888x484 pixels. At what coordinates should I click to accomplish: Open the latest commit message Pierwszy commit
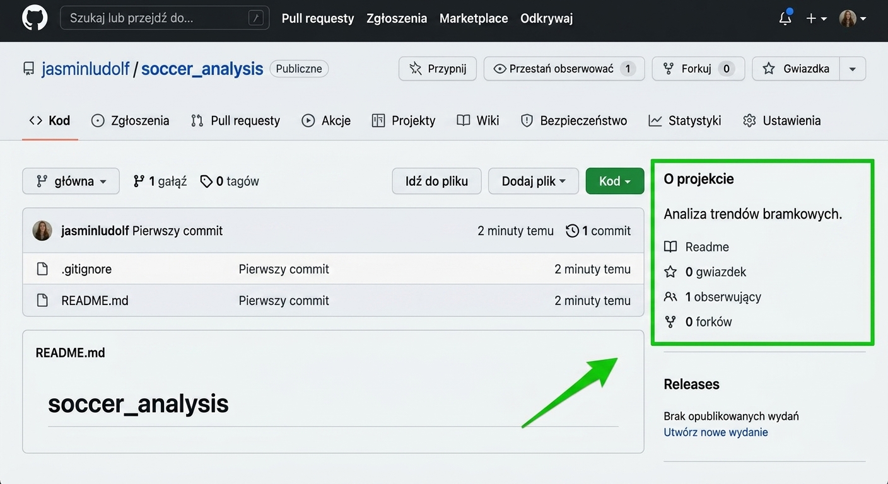tap(177, 231)
